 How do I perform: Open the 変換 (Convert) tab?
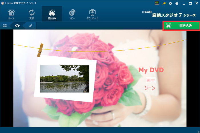32,14
